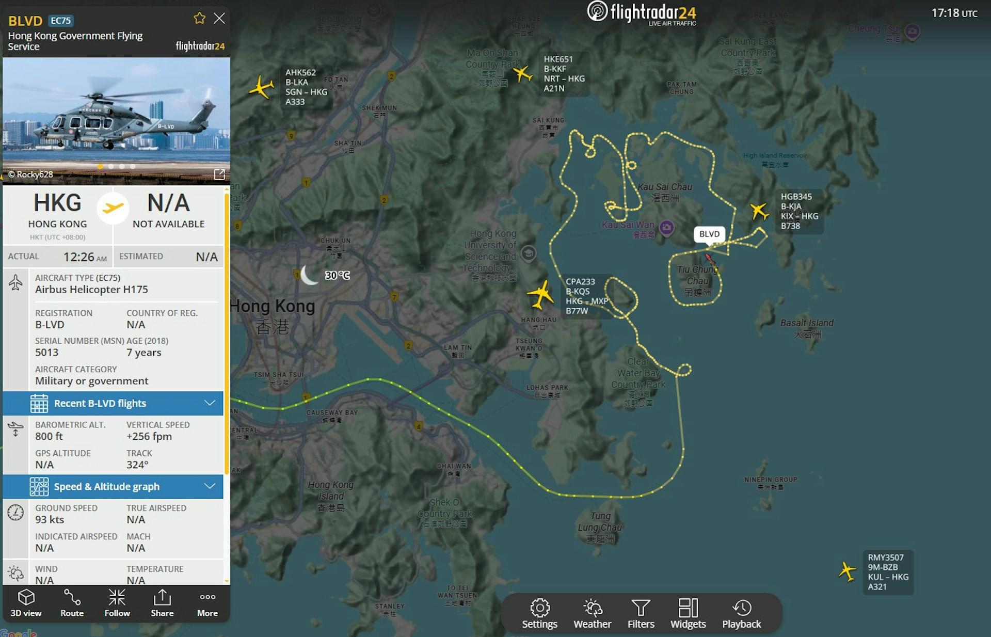The width and height of the screenshot is (991, 637).
Task: Click Hong Kong University of Science pin
Action: (528, 253)
